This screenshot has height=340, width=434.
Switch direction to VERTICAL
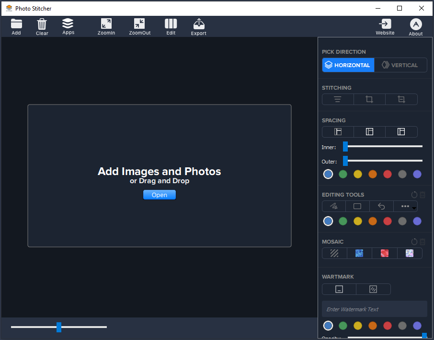click(x=400, y=65)
